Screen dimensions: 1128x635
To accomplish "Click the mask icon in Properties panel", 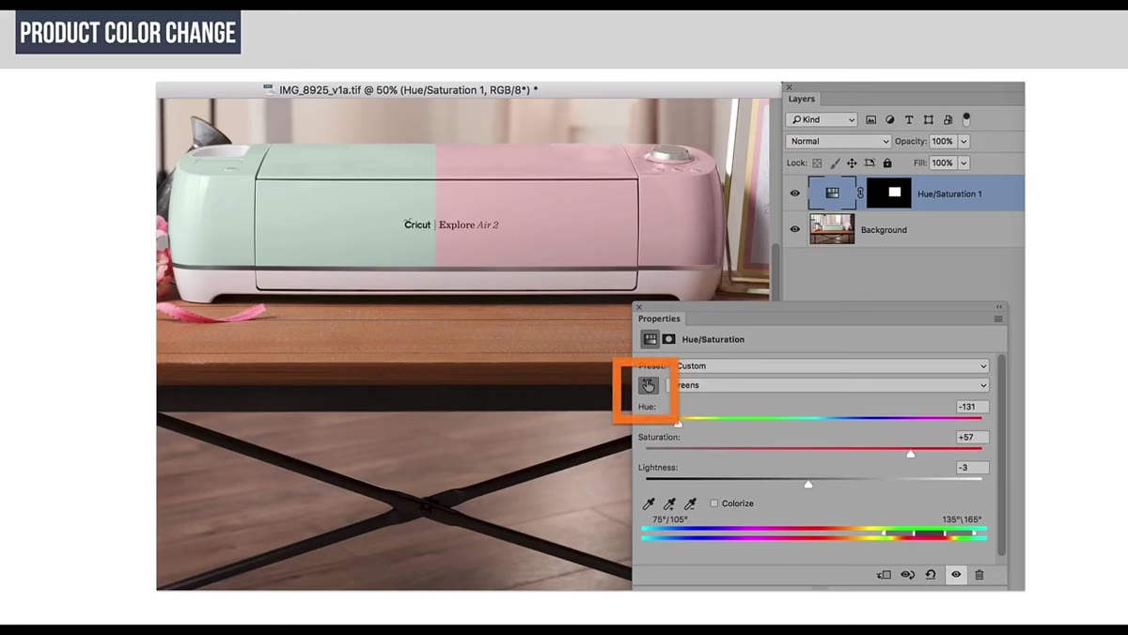I will (669, 339).
